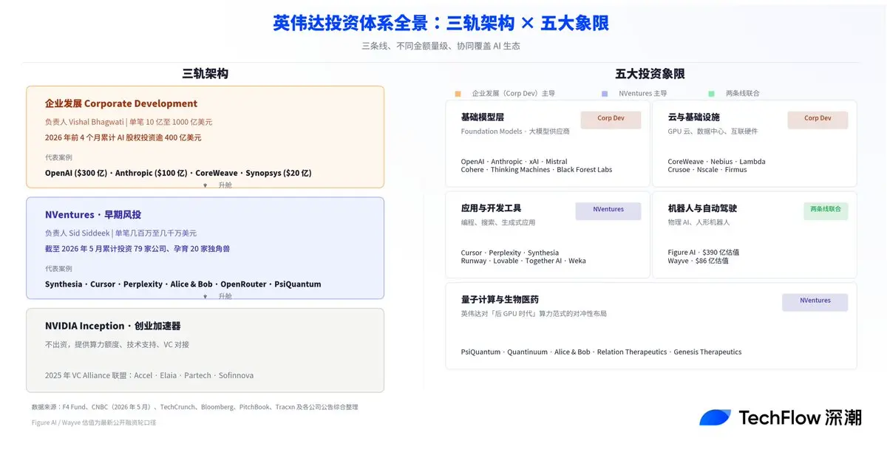The height and width of the screenshot is (472, 887).
Task: Click 代表案例 label in NVentures card
Action: [x=58, y=269]
